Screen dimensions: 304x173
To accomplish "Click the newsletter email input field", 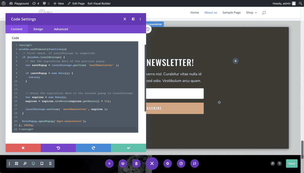I will click(x=175, y=94).
